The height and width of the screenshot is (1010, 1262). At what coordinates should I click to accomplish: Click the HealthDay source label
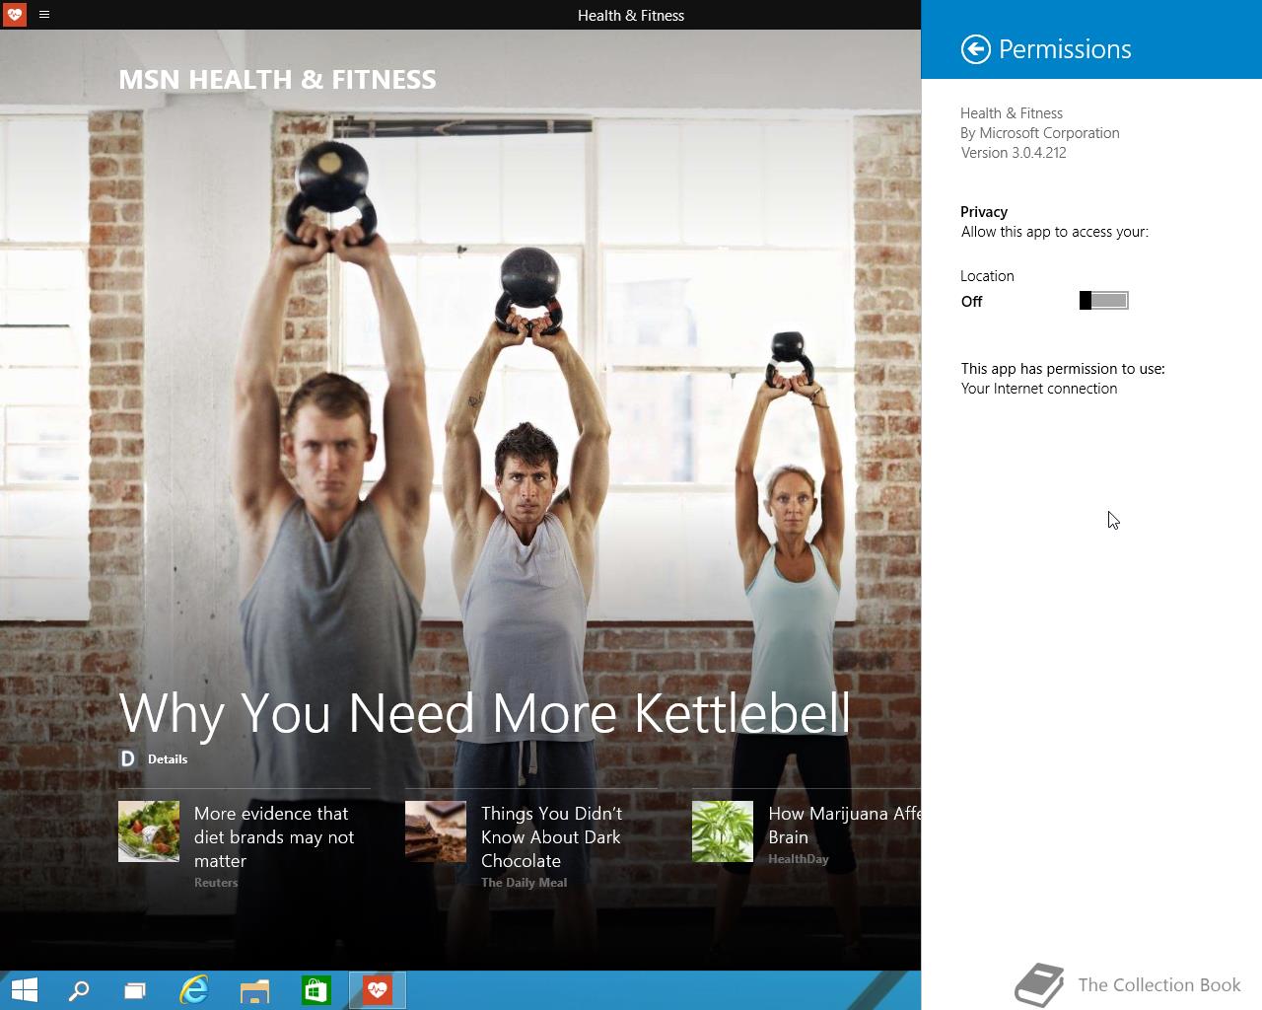(x=799, y=859)
